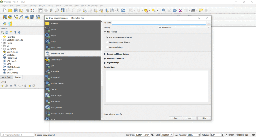Switch to the Browser tab
Screen dimensions: 256x137
[x=18, y=77]
